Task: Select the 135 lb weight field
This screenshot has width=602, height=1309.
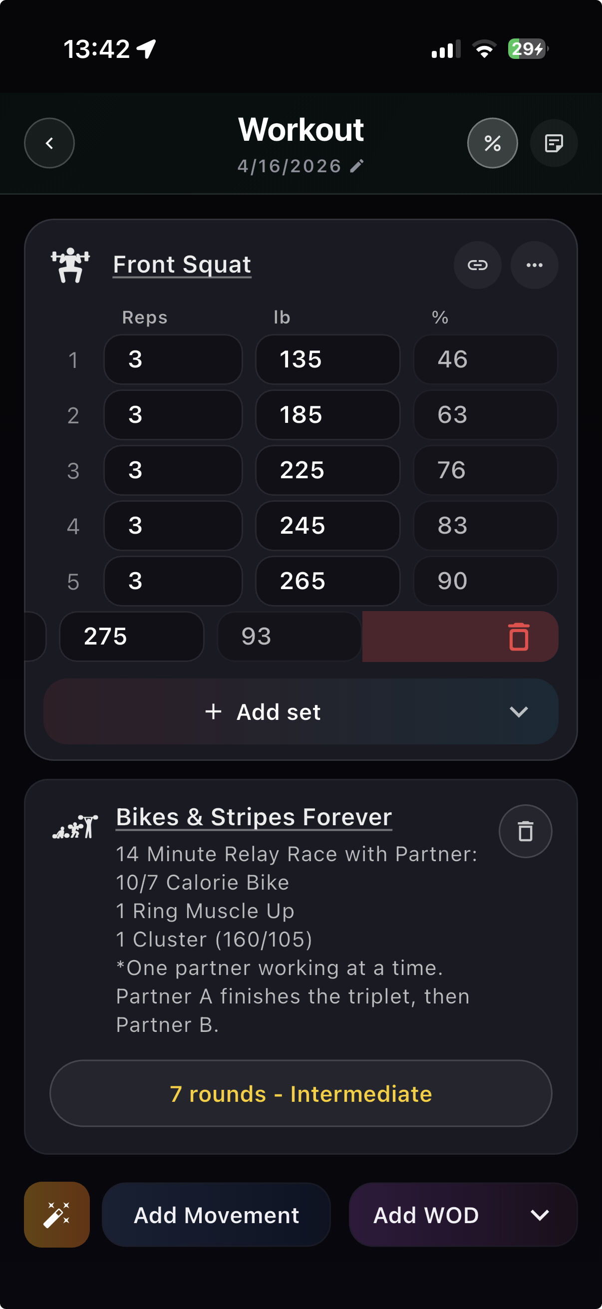Action: pyautogui.click(x=327, y=360)
